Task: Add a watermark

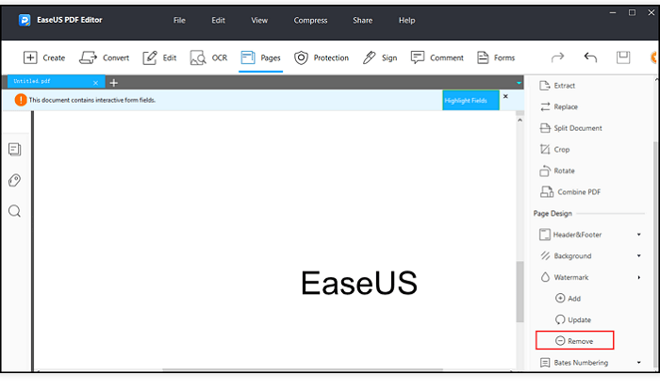Action: [x=569, y=299]
